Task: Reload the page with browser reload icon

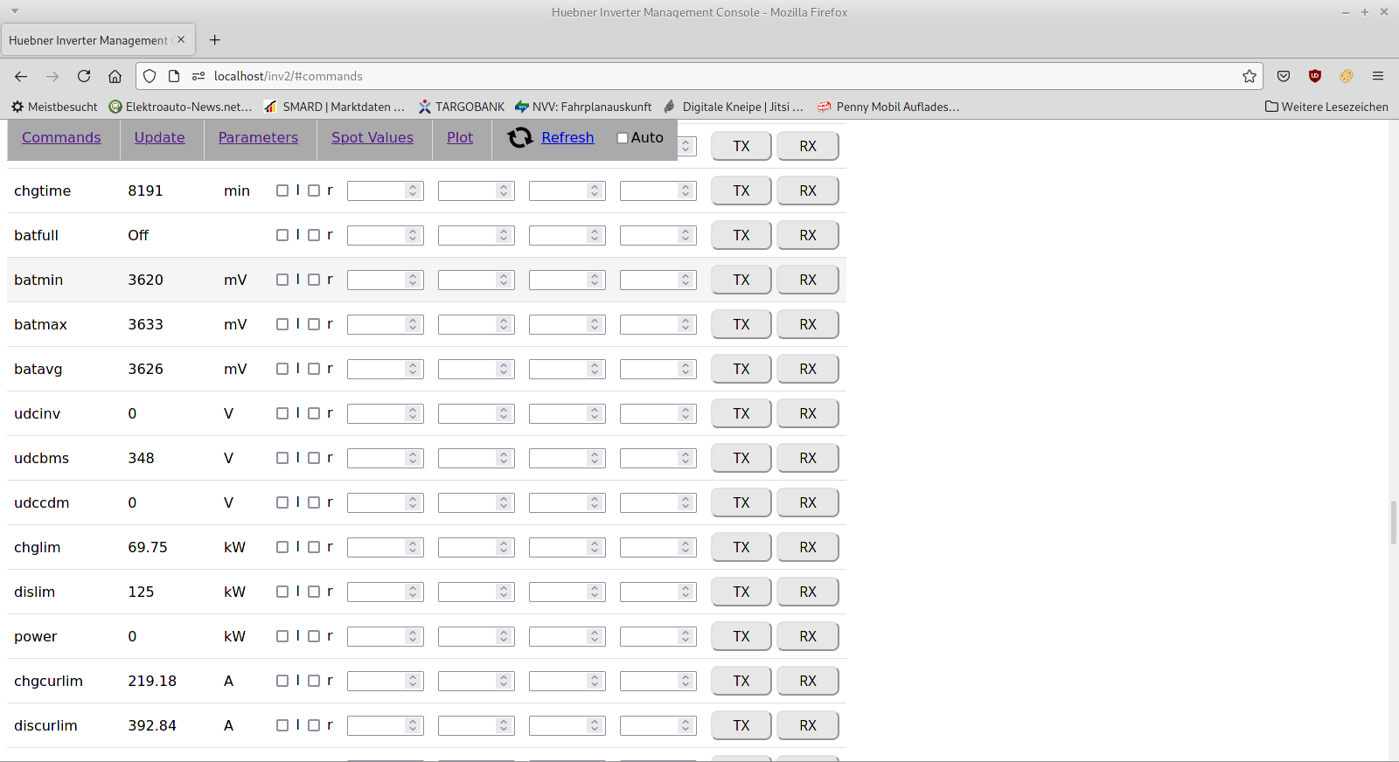Action: point(84,76)
